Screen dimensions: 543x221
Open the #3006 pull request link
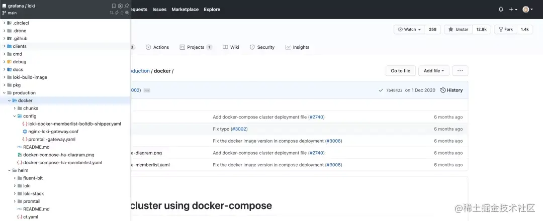[x=333, y=141]
